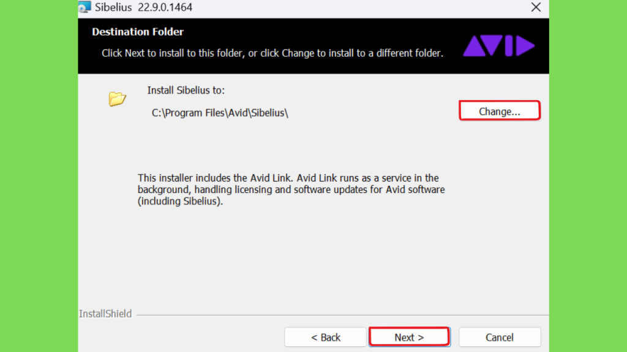Screen dimensions: 627x352
Task: Click the leftmost purple triangle in Avid logo
Action: coord(475,46)
